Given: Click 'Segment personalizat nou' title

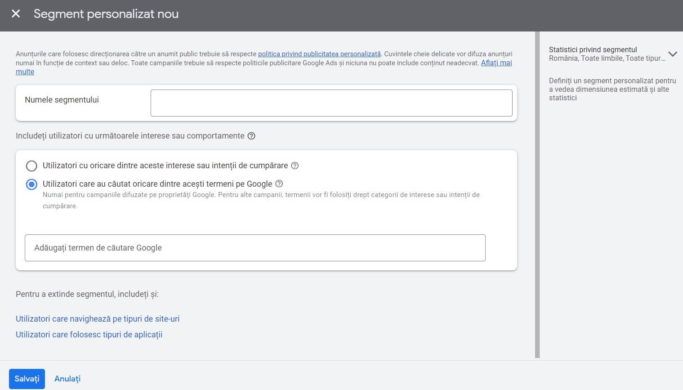Looking at the screenshot, I should click(106, 14).
